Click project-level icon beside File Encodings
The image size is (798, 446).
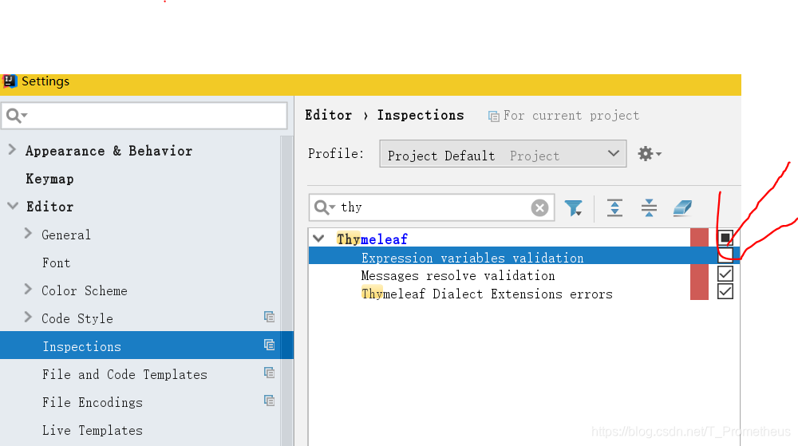(x=269, y=401)
